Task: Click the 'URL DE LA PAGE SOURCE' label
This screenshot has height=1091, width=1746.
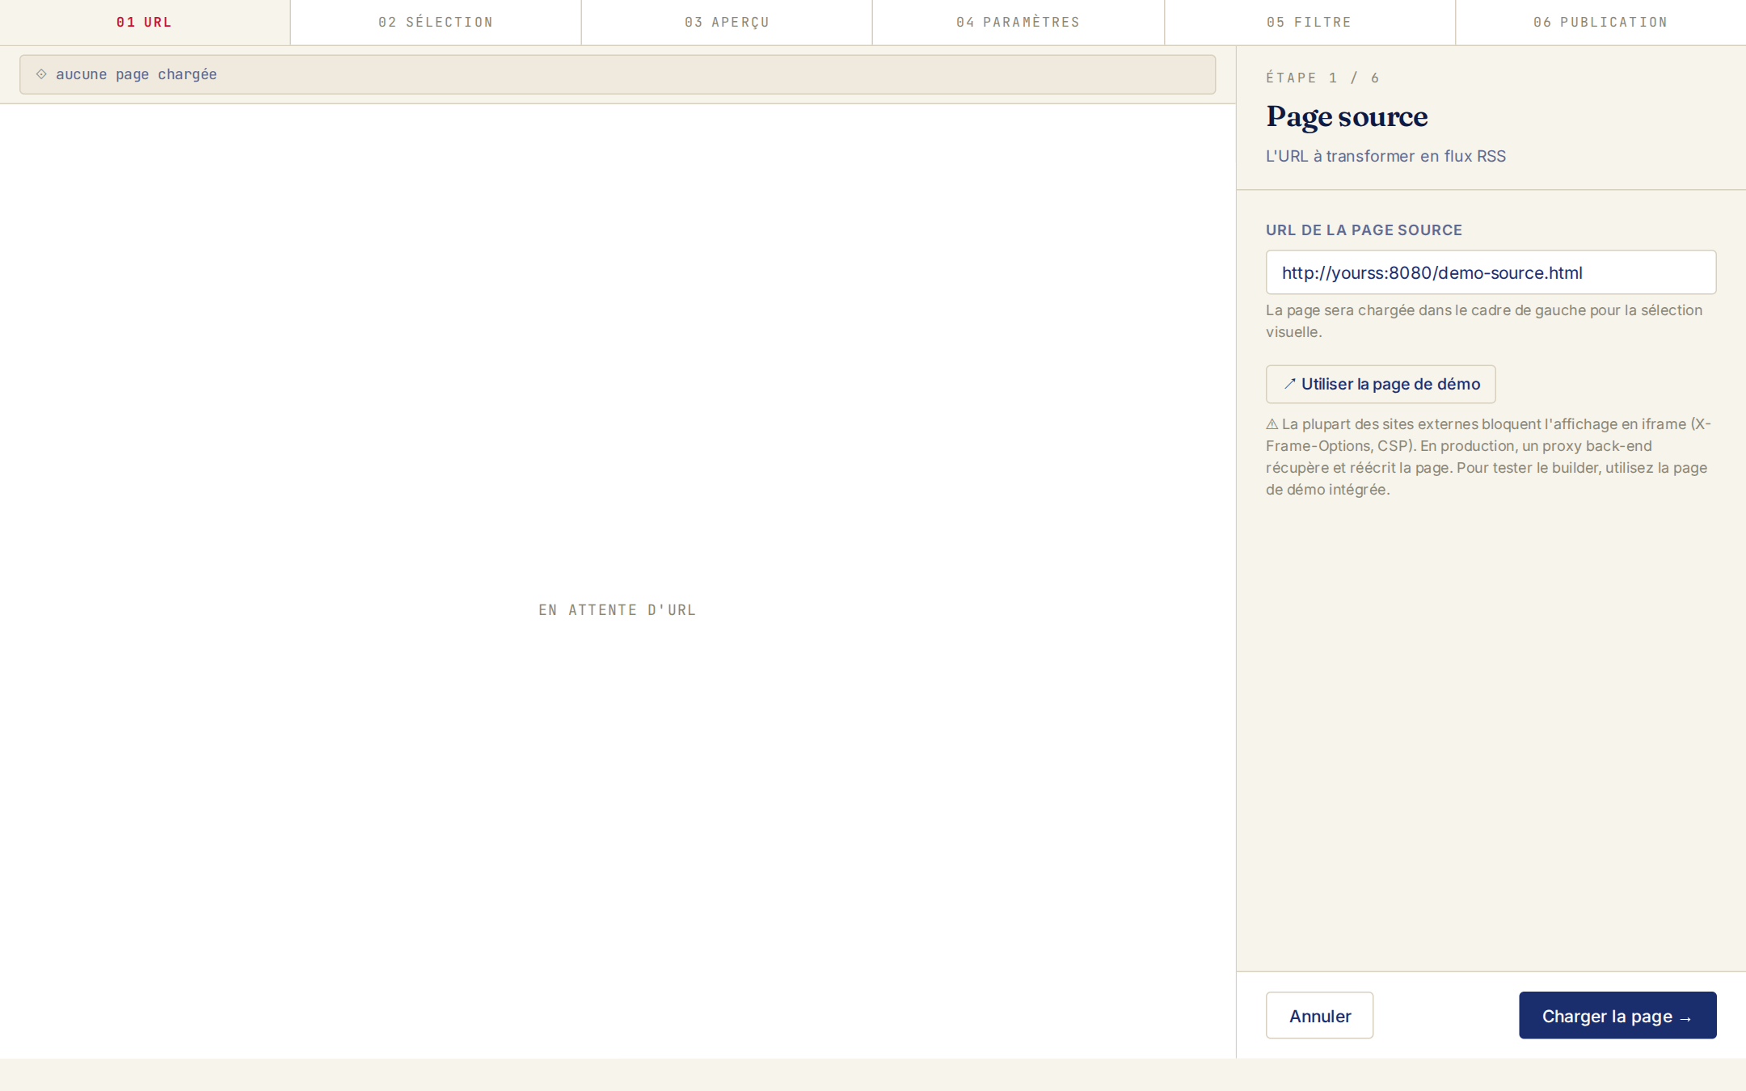Action: [x=1364, y=230]
